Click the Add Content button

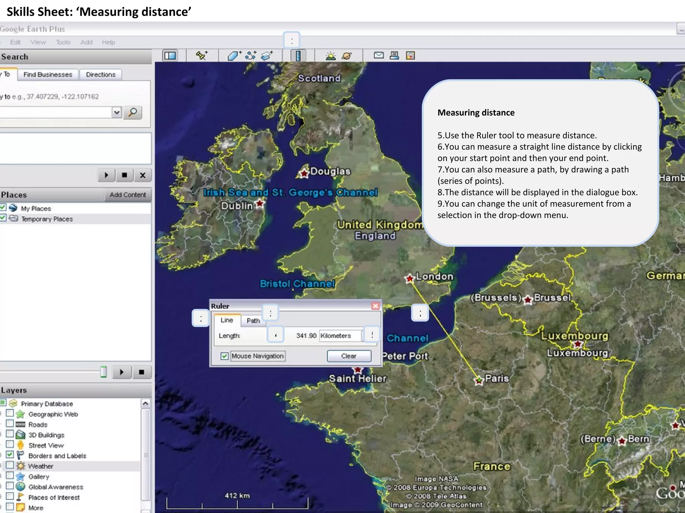click(x=128, y=195)
